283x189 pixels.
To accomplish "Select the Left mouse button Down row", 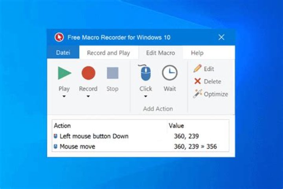I will pos(140,136).
